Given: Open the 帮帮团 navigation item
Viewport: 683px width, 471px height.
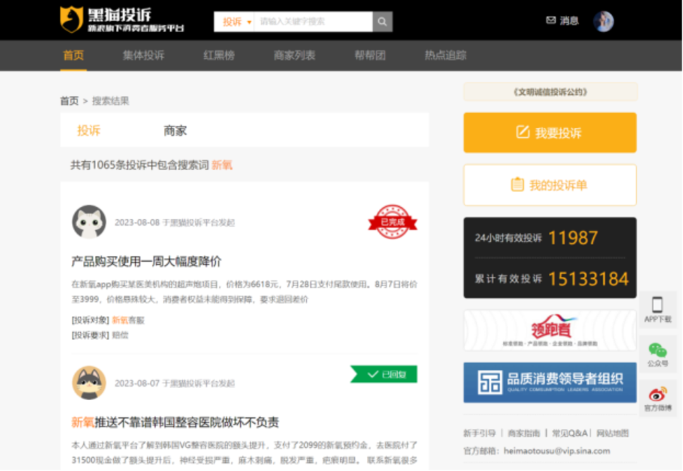Looking at the screenshot, I should click(x=370, y=55).
